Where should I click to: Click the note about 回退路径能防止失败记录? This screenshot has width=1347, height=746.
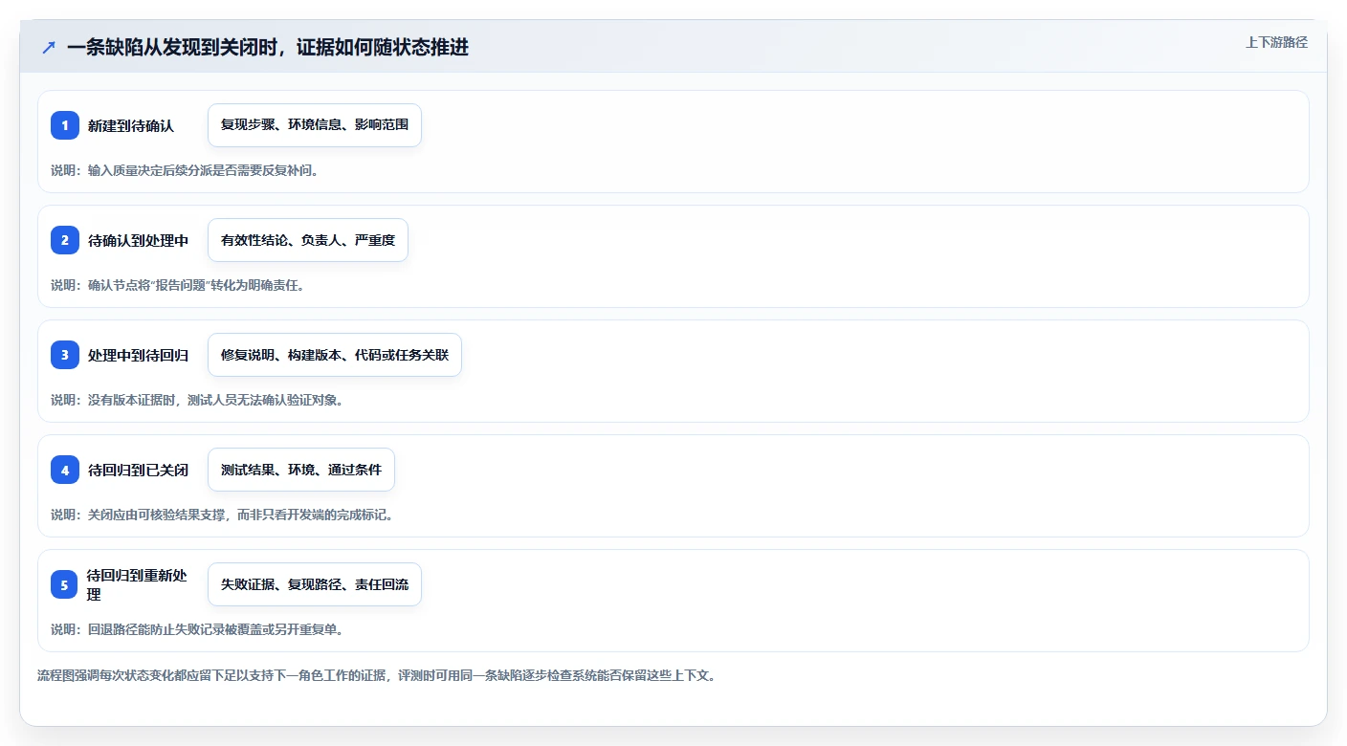pos(197,629)
